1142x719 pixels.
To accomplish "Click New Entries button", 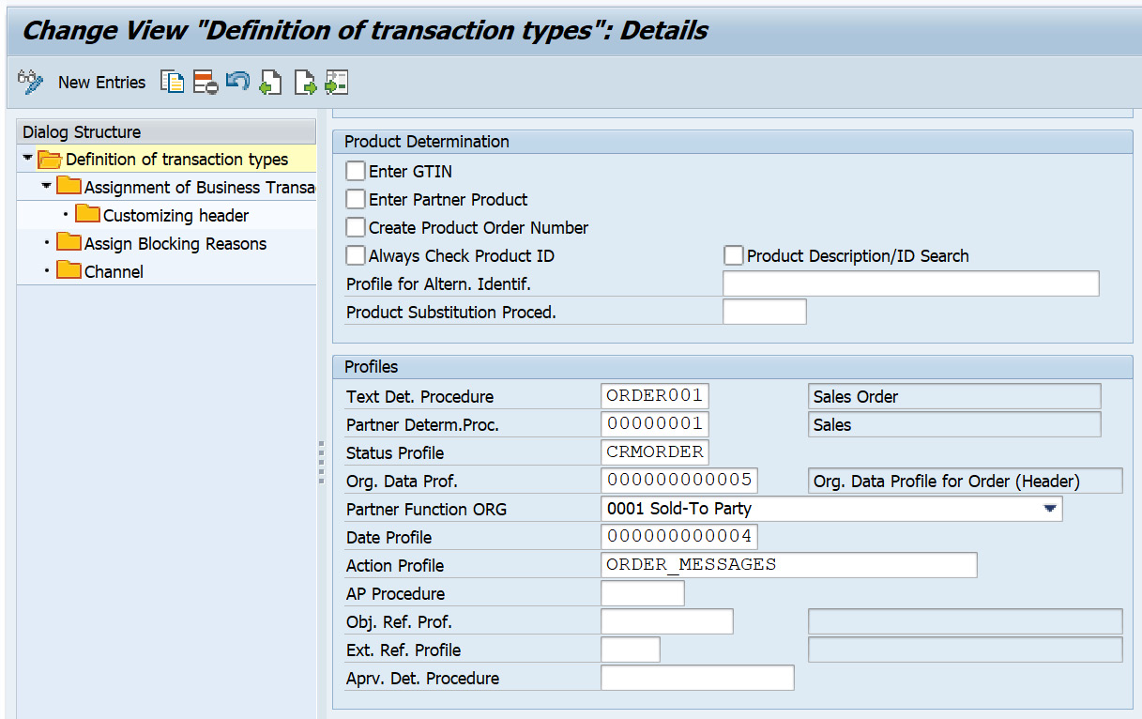I will [101, 83].
